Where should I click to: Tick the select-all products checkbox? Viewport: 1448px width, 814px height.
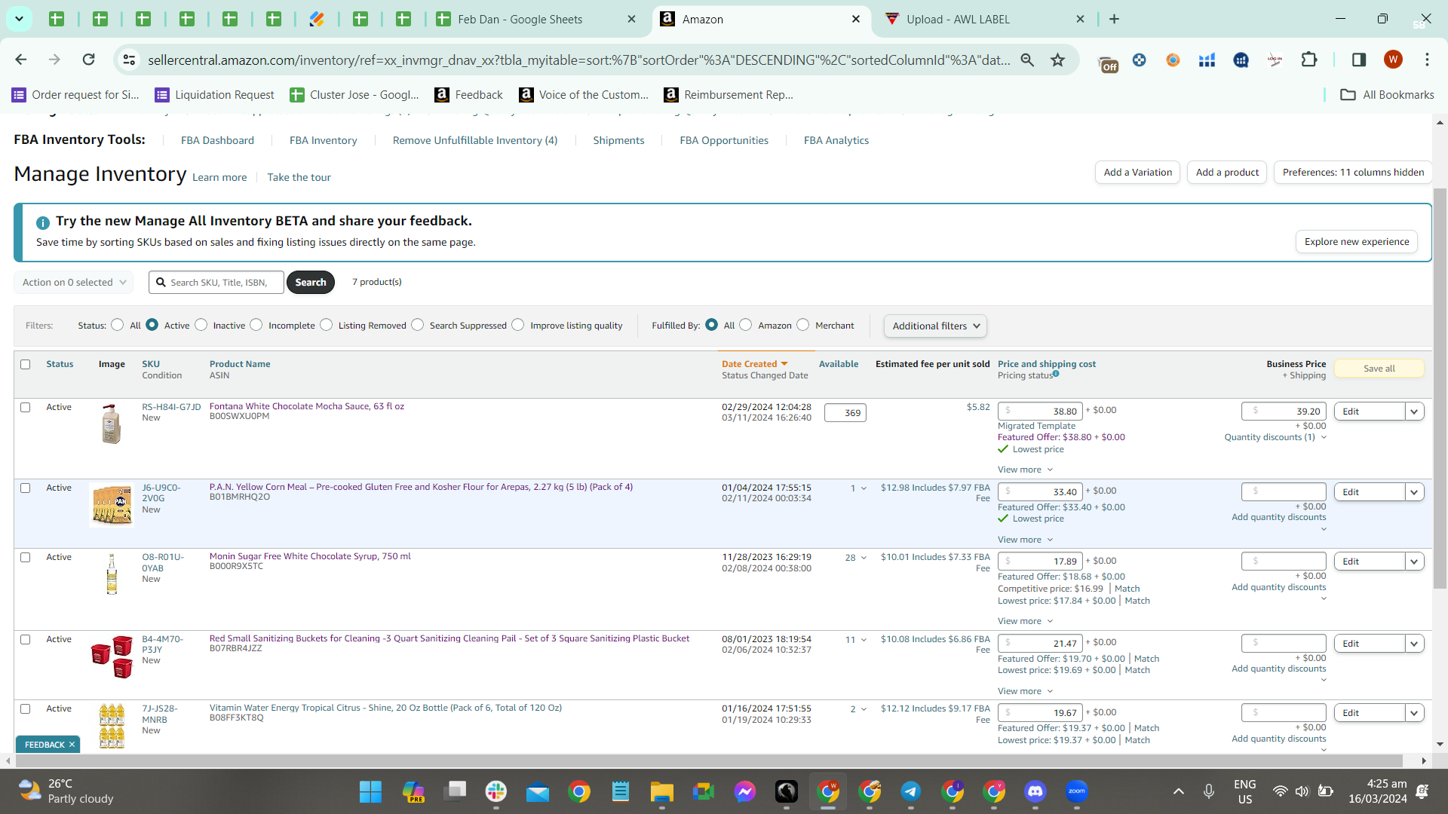(26, 365)
